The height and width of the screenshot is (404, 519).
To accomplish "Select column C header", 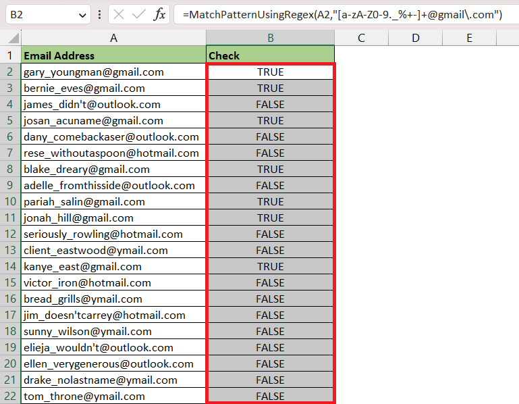I will coord(361,38).
